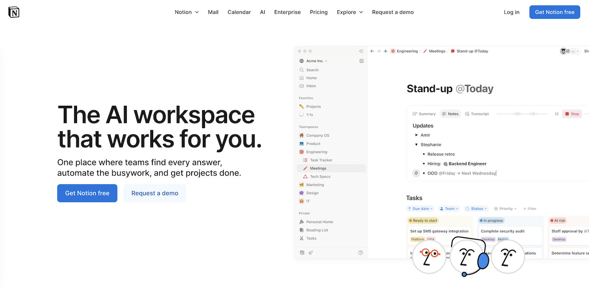Image resolution: width=589 pixels, height=290 pixels.
Task: Click the plus icon beside the forward arrow
Action: click(386, 51)
